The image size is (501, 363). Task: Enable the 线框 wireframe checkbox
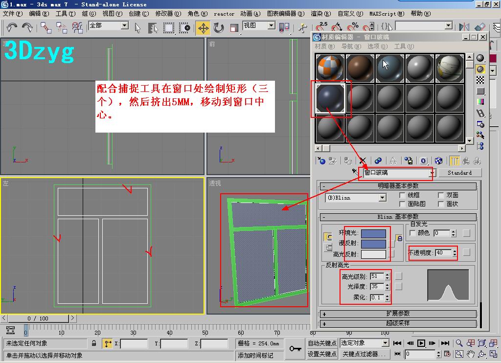click(402, 195)
